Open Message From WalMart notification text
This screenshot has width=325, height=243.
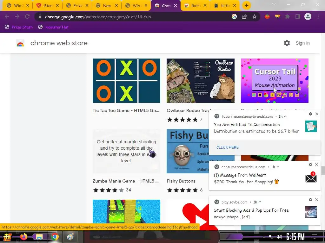tap(240, 175)
